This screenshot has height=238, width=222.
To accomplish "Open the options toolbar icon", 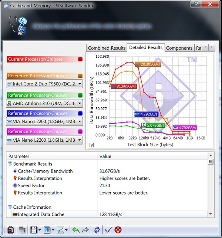I will click(10, 230).
